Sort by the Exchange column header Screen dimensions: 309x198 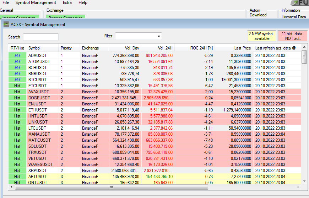tap(94, 48)
